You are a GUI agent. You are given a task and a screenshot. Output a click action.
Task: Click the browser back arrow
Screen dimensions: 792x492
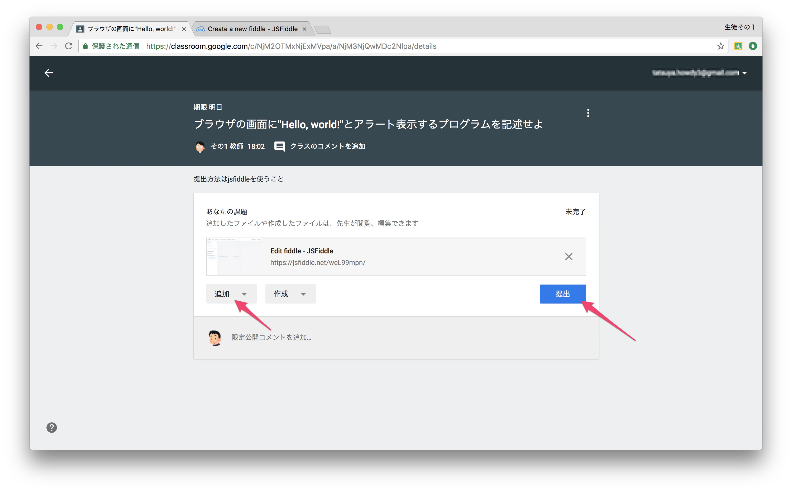pos(39,46)
